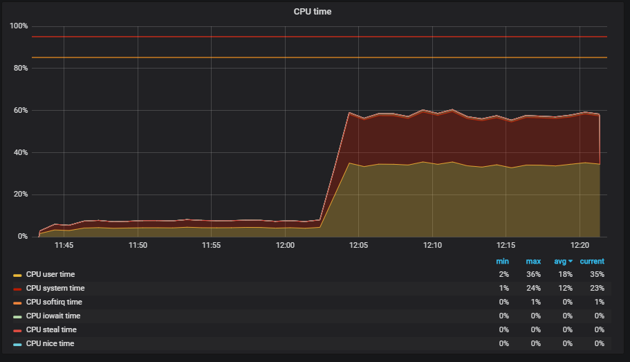Click the CPU steal time swatch

pos(17,331)
